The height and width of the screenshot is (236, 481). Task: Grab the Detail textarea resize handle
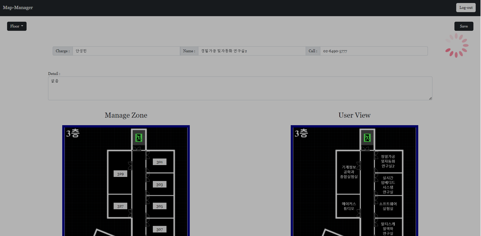point(430,98)
